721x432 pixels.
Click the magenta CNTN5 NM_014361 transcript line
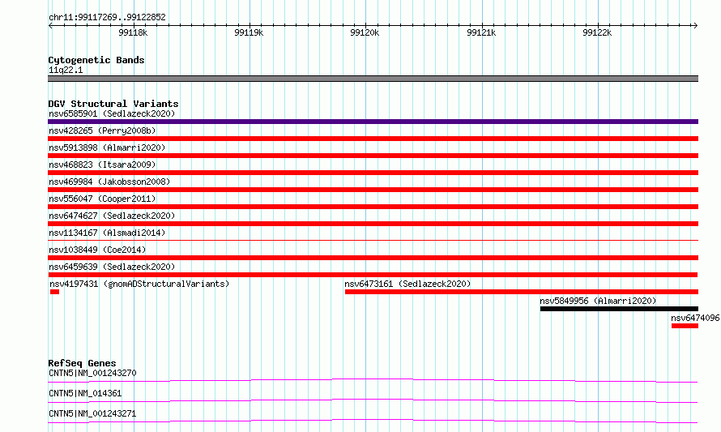point(373,400)
